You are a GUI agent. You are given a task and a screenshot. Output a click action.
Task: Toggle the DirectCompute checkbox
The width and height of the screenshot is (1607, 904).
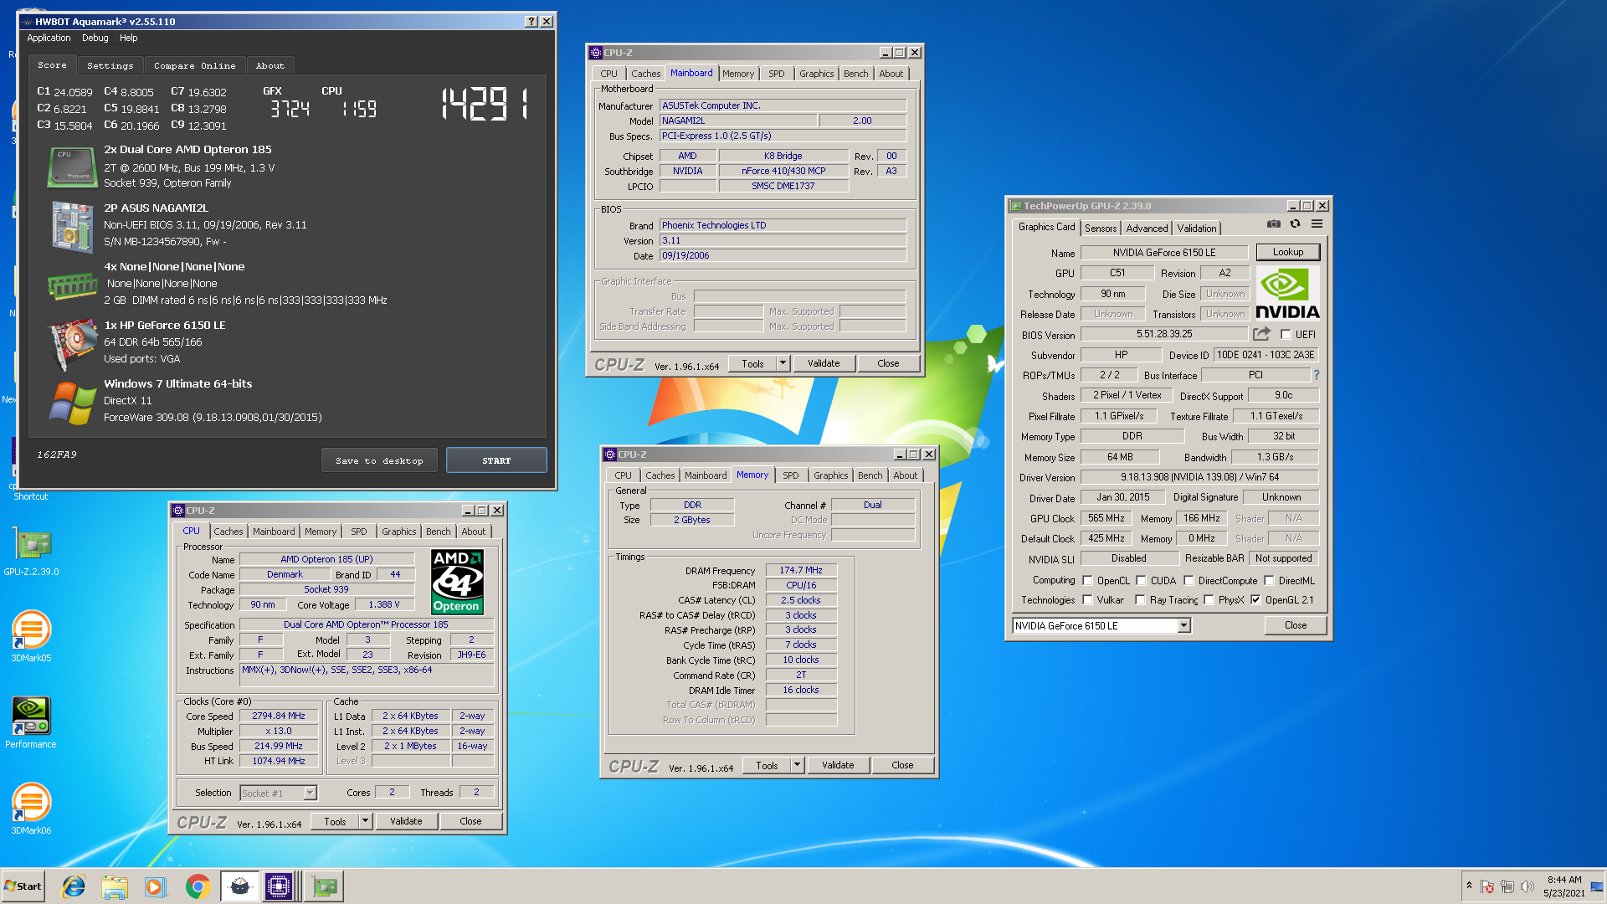click(x=1189, y=580)
